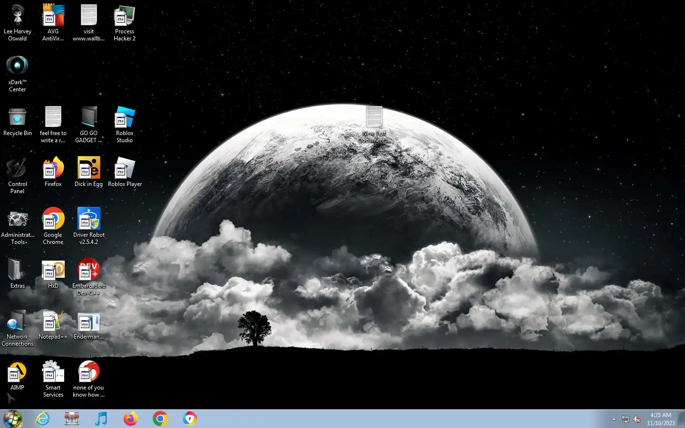Launch Google Chrome from the taskbar

point(160,419)
